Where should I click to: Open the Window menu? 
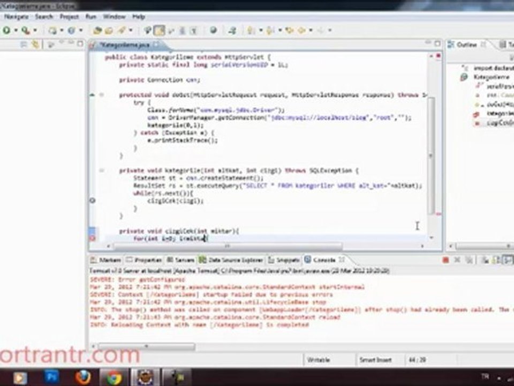point(114,17)
